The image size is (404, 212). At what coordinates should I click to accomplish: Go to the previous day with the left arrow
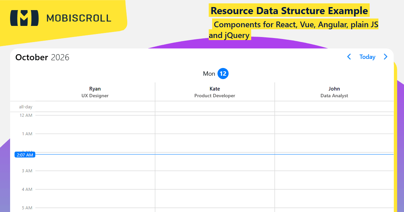tap(349, 57)
